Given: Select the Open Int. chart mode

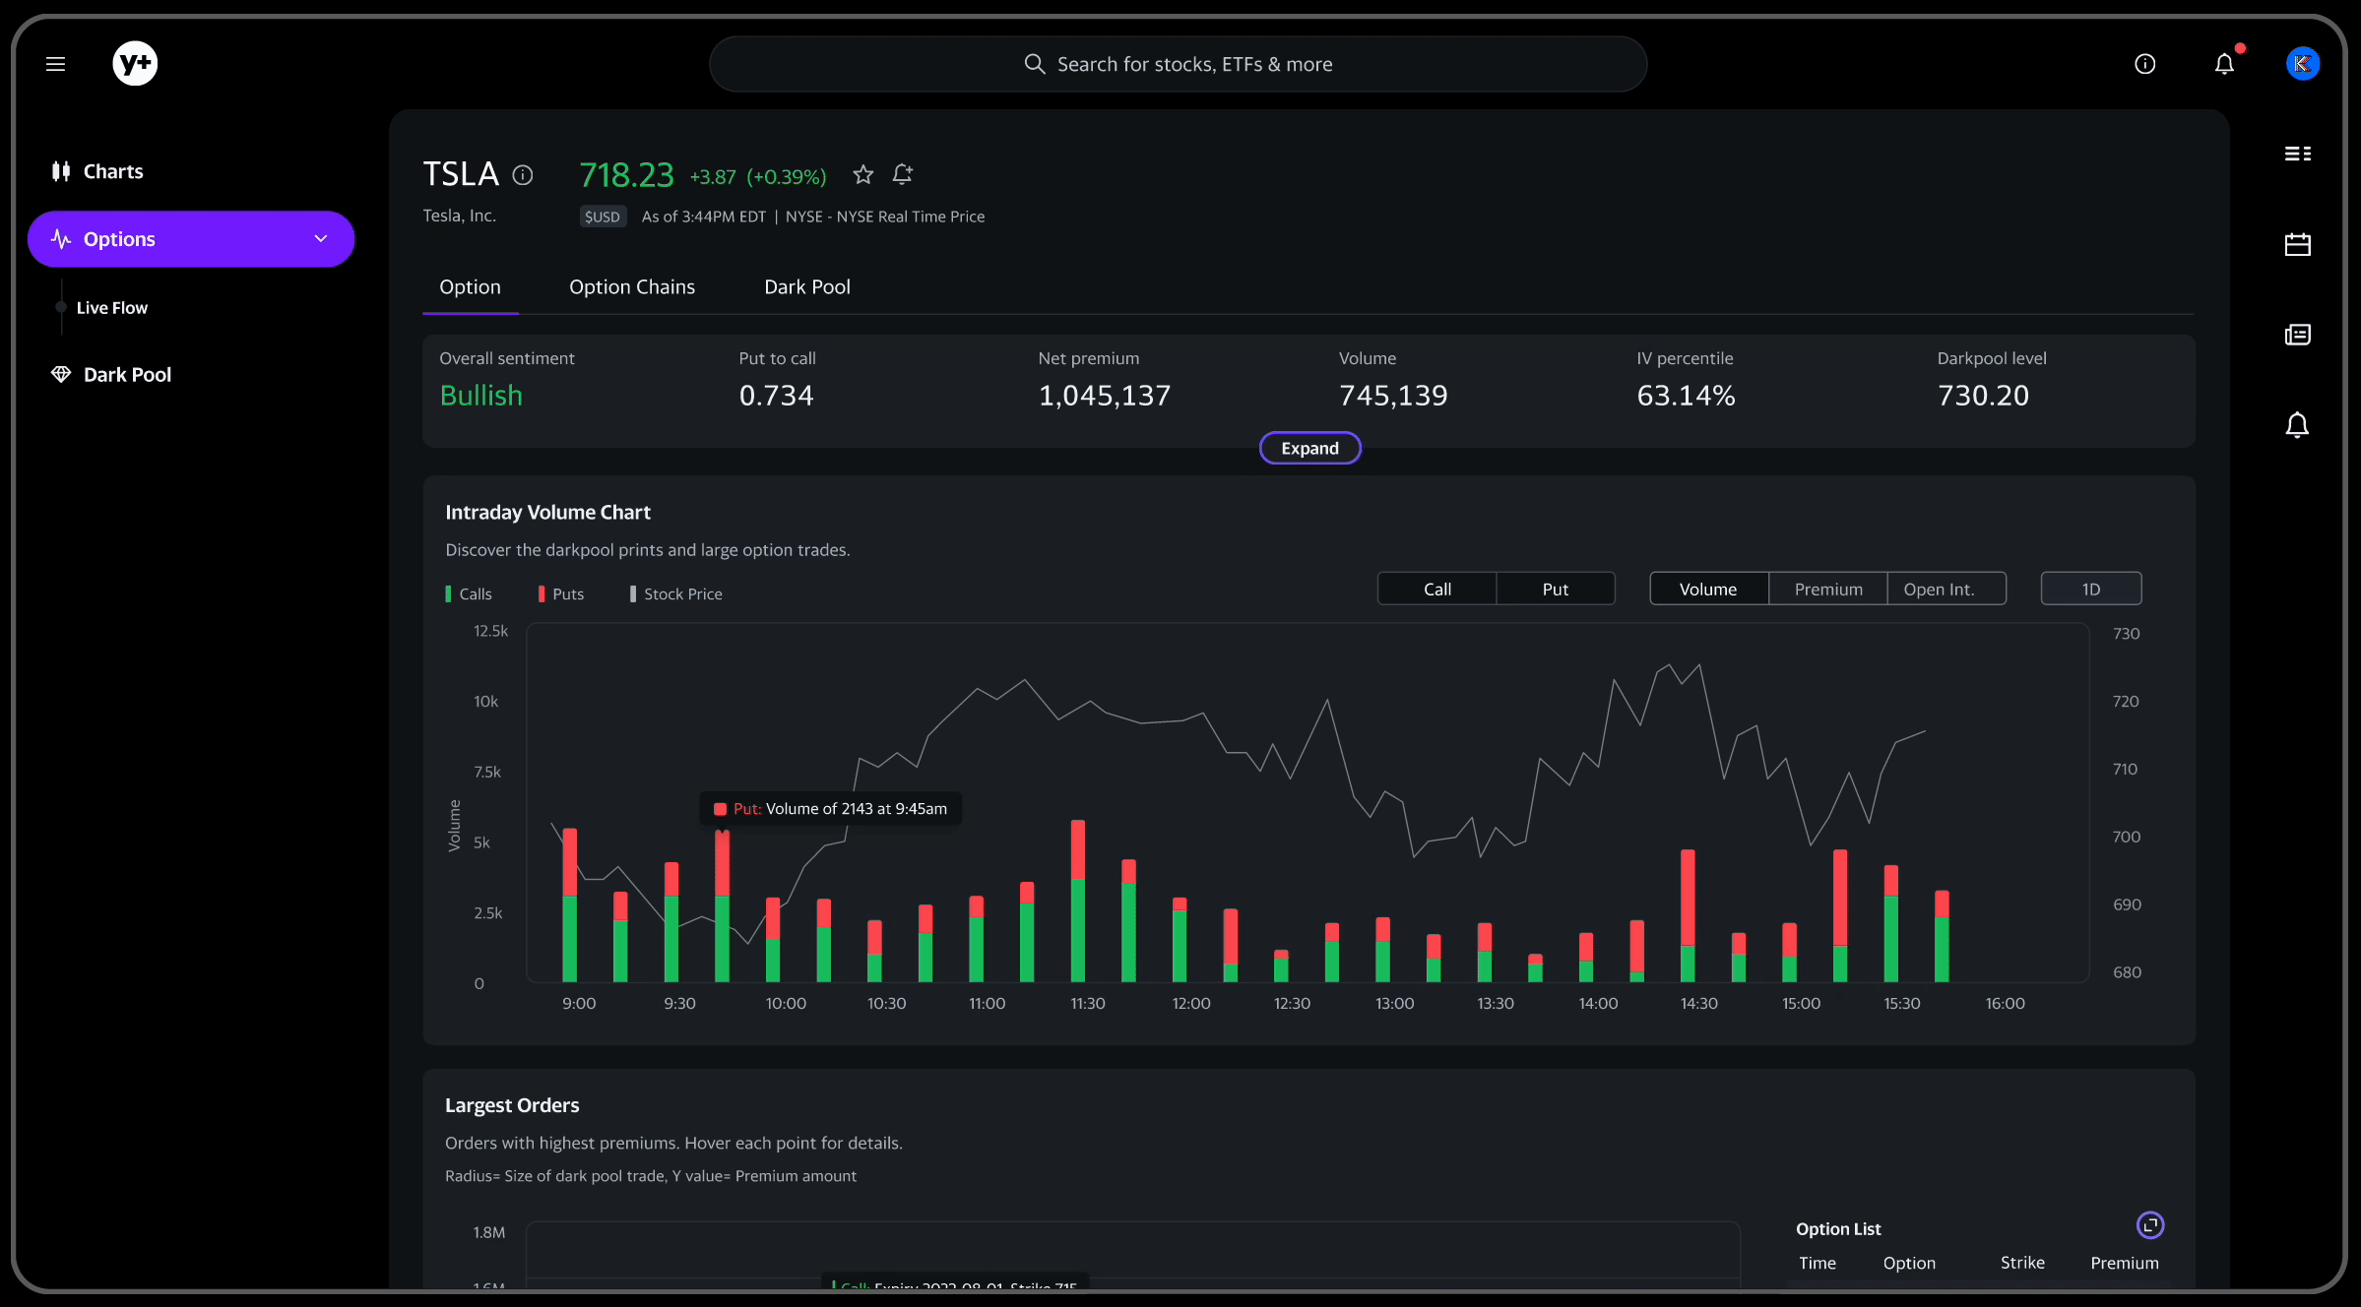Looking at the screenshot, I should click(1946, 589).
